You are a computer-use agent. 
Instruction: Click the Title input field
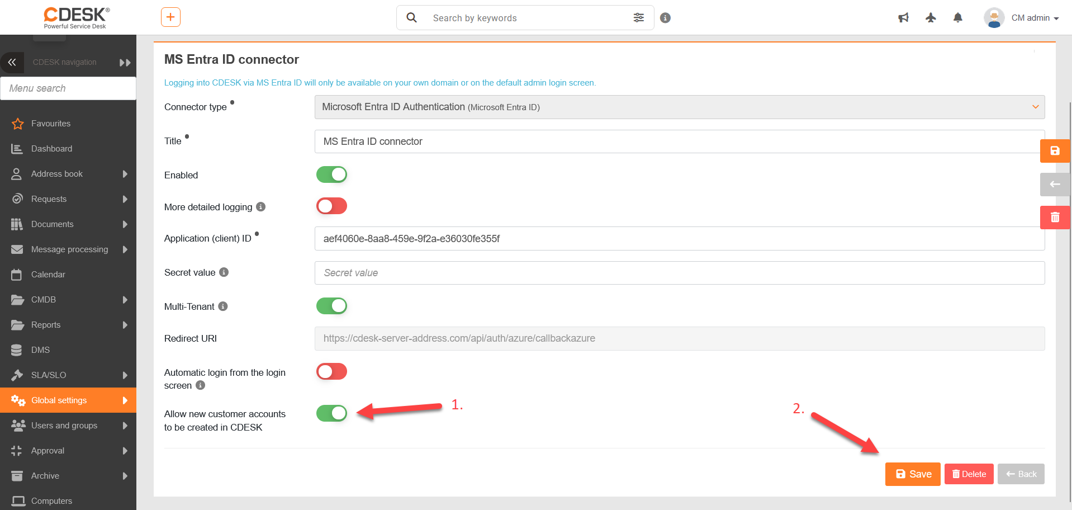point(680,141)
